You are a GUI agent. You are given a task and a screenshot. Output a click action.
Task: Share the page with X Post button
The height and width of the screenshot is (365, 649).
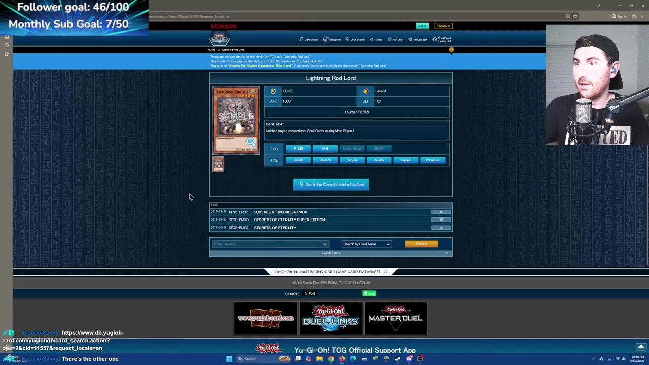[310, 293]
